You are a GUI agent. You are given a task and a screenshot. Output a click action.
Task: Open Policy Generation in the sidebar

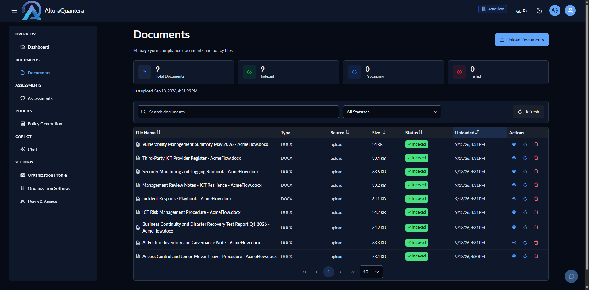point(45,124)
